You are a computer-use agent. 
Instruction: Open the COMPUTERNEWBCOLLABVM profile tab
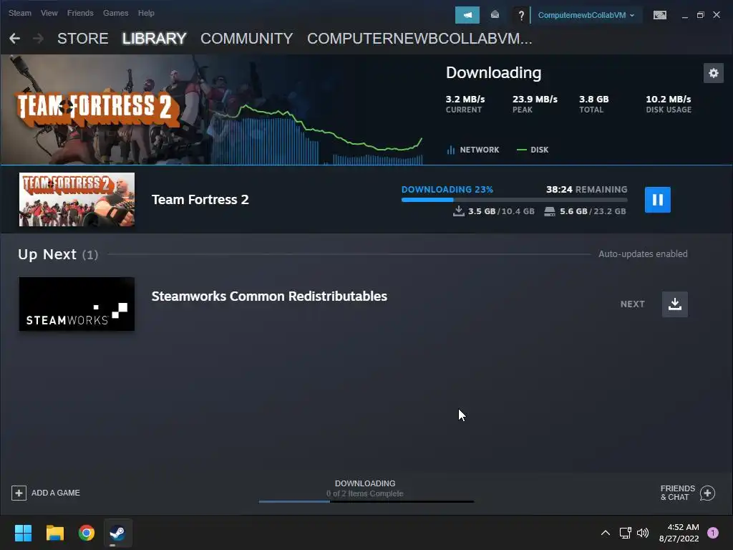point(419,39)
